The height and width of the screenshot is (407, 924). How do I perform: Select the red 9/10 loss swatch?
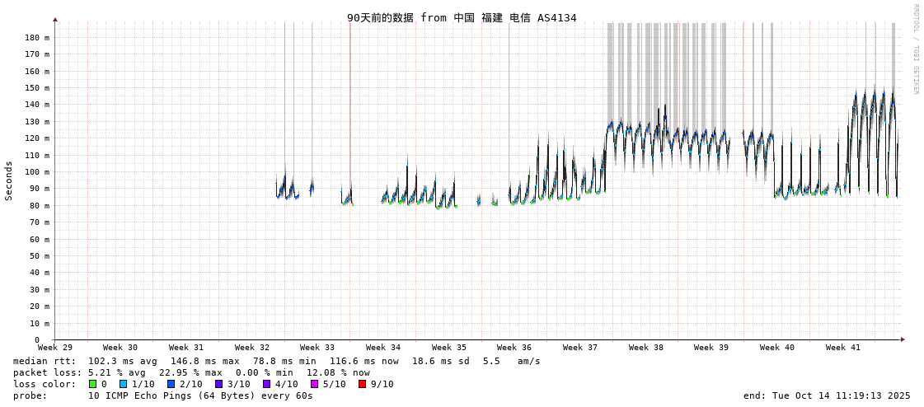point(362,384)
